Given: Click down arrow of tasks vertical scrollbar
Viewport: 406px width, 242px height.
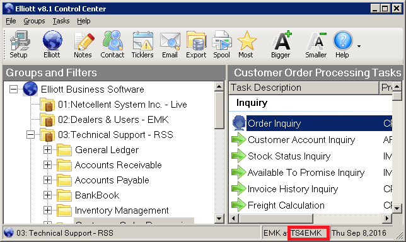Looking at the screenshot, I should pos(397,208).
